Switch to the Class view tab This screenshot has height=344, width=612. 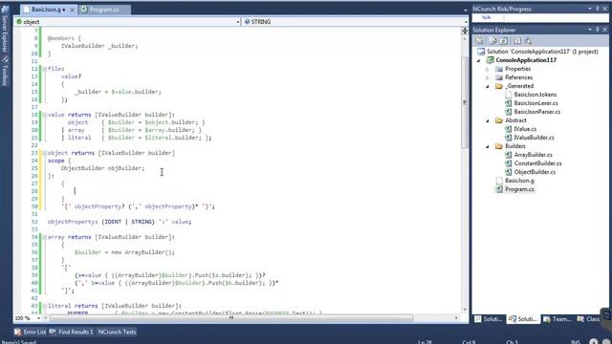click(x=589, y=319)
